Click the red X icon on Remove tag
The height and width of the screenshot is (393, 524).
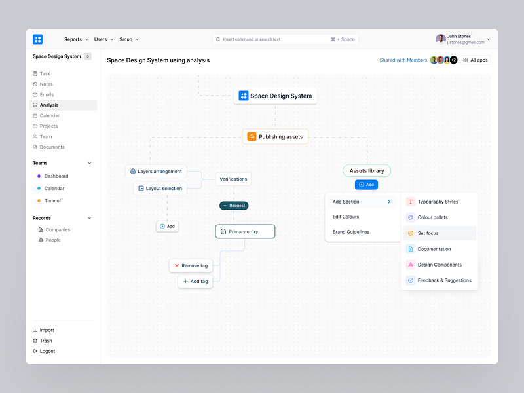coord(177,265)
